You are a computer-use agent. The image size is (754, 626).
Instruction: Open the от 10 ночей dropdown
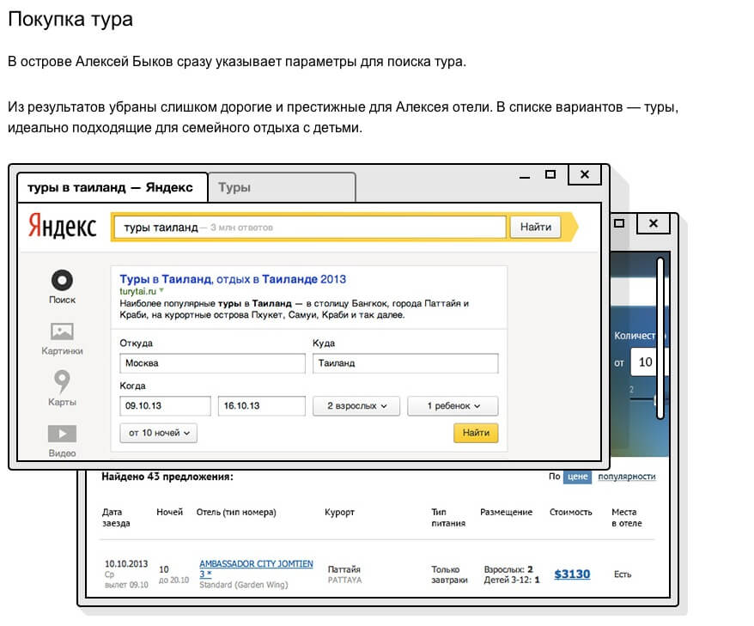[x=159, y=433]
